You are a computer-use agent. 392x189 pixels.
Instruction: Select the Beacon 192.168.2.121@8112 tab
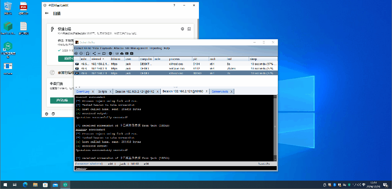134,92
